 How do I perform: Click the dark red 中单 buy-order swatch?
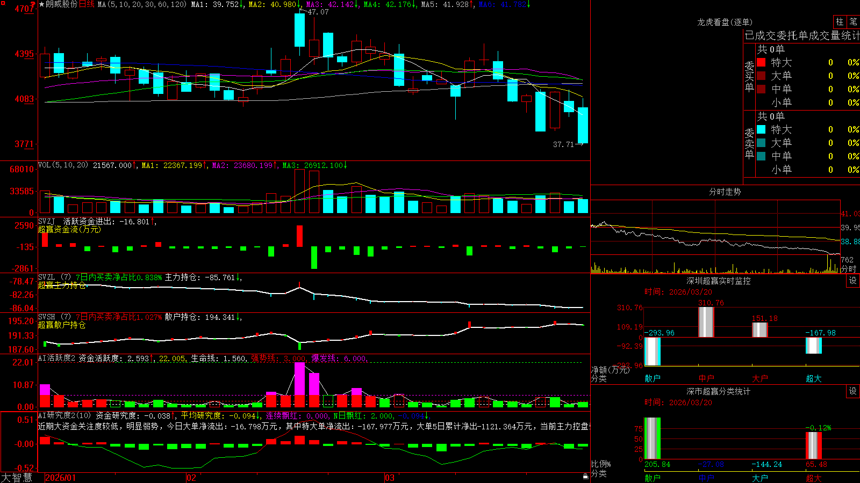pyautogui.click(x=761, y=89)
